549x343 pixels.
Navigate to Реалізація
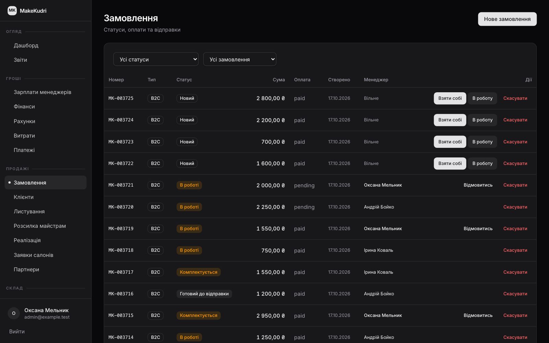pyautogui.click(x=45, y=240)
